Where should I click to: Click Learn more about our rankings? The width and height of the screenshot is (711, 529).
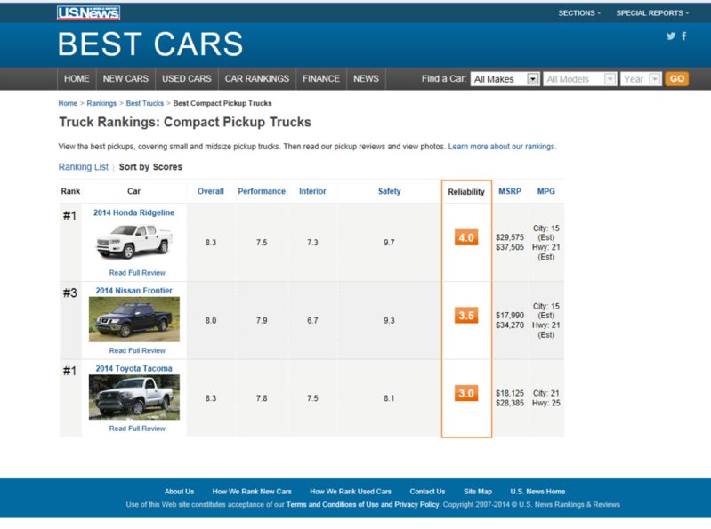click(x=502, y=147)
